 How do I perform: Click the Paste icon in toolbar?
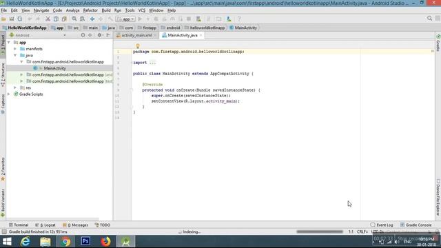click(64, 19)
